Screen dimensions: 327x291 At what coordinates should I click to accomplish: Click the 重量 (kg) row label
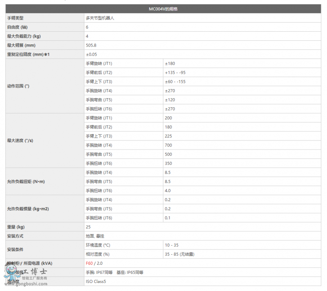(x=16, y=227)
